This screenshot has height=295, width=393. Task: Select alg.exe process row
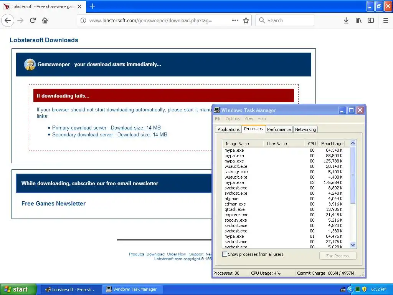286,199
